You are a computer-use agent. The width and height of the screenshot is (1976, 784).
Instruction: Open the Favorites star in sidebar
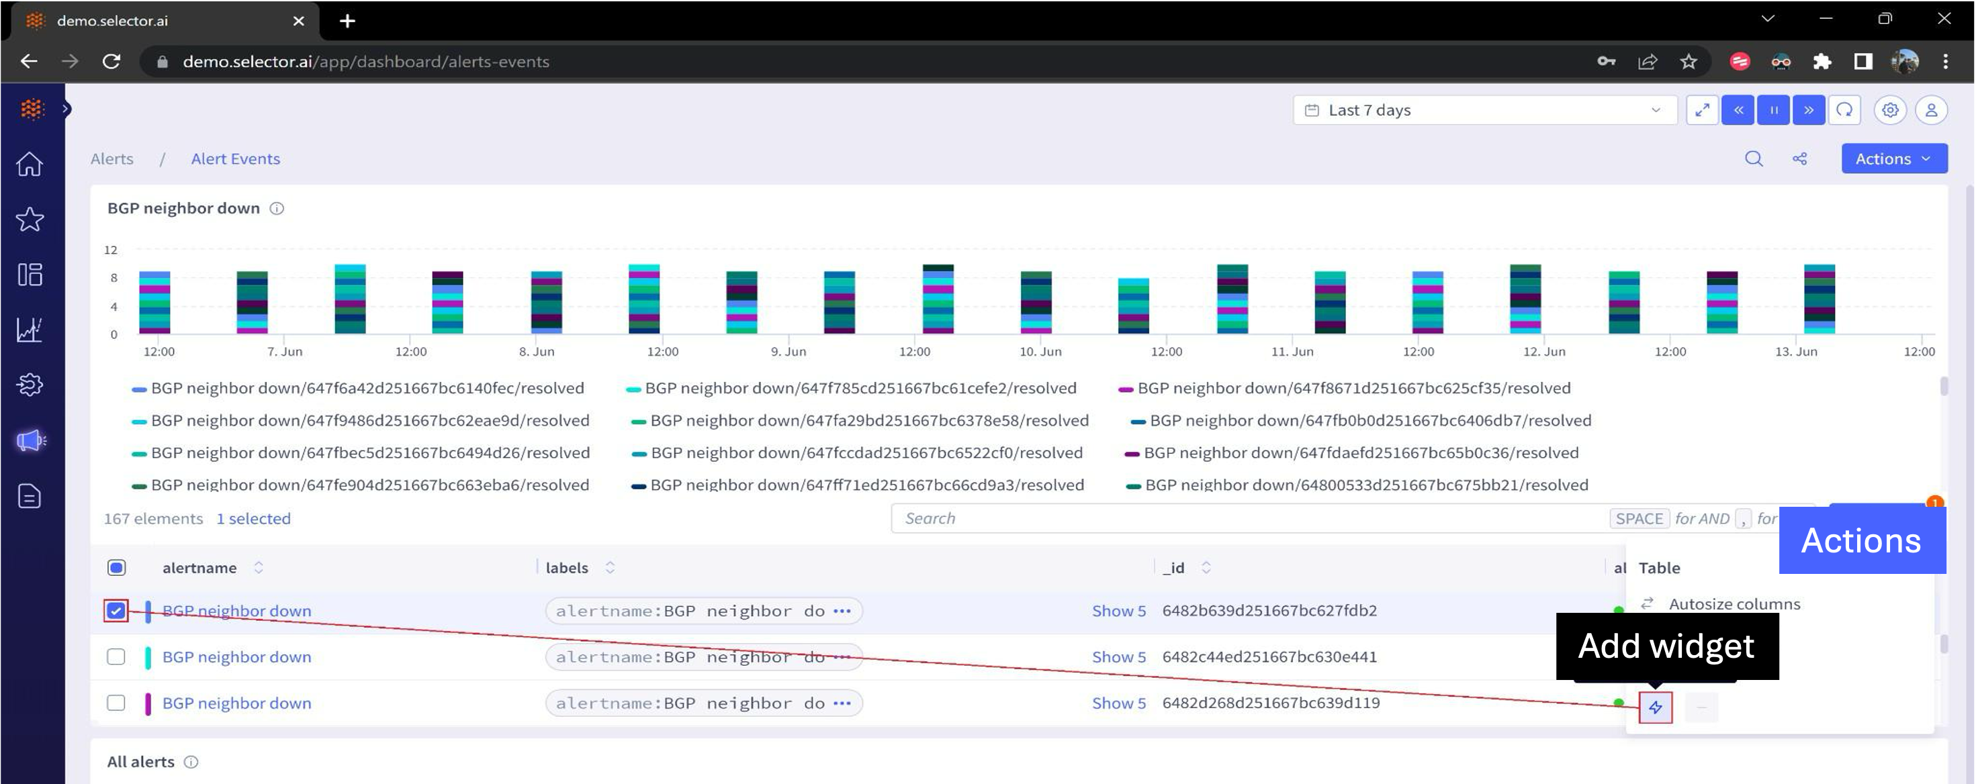(x=29, y=219)
